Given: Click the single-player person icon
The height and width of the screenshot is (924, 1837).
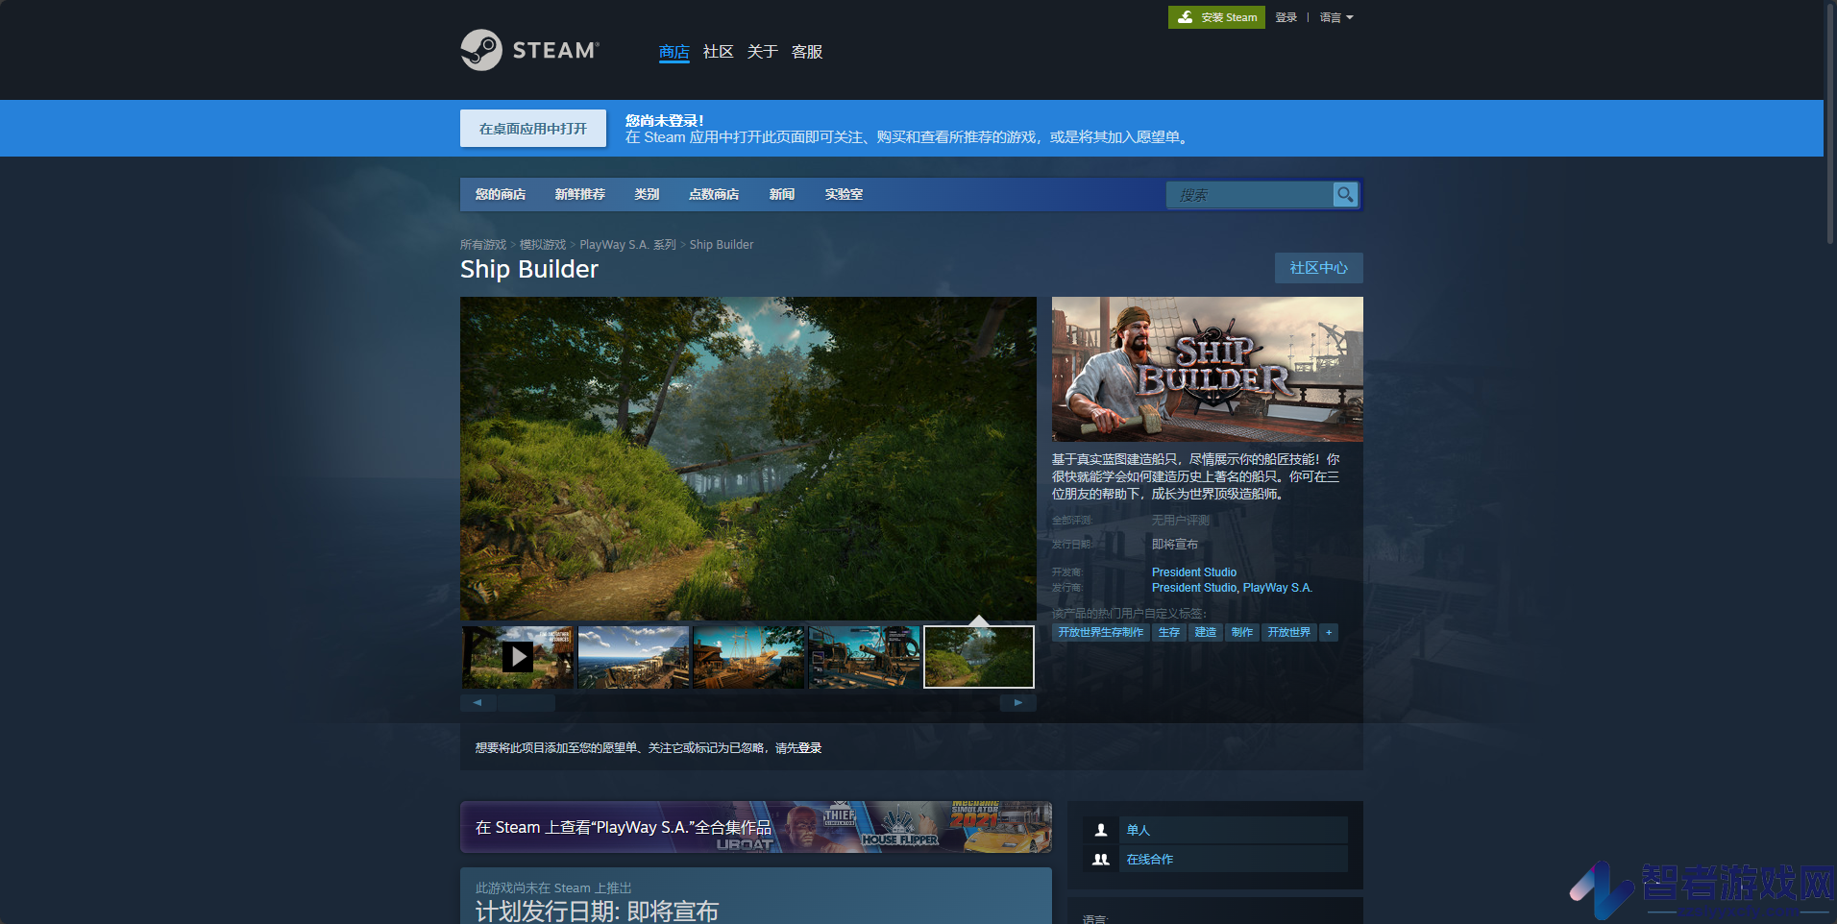Looking at the screenshot, I should click(x=1101, y=830).
